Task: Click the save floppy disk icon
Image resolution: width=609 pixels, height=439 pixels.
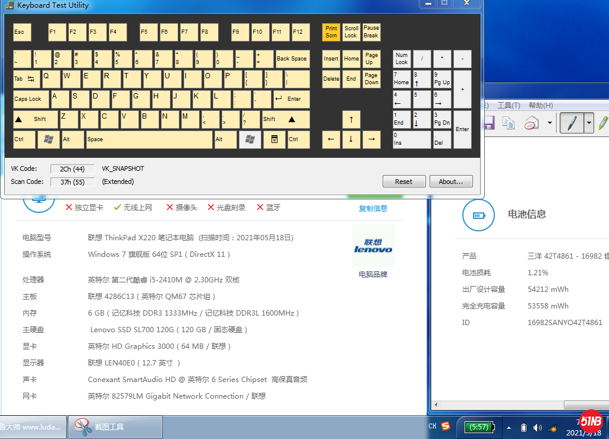Action: (x=489, y=123)
